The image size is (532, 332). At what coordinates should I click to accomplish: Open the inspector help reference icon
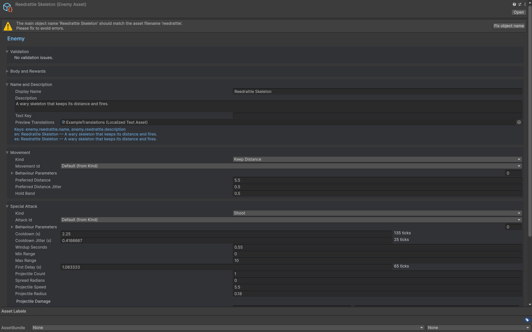[514, 4]
